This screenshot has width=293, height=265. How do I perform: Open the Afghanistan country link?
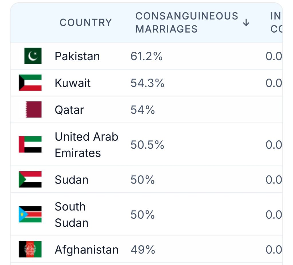(87, 250)
